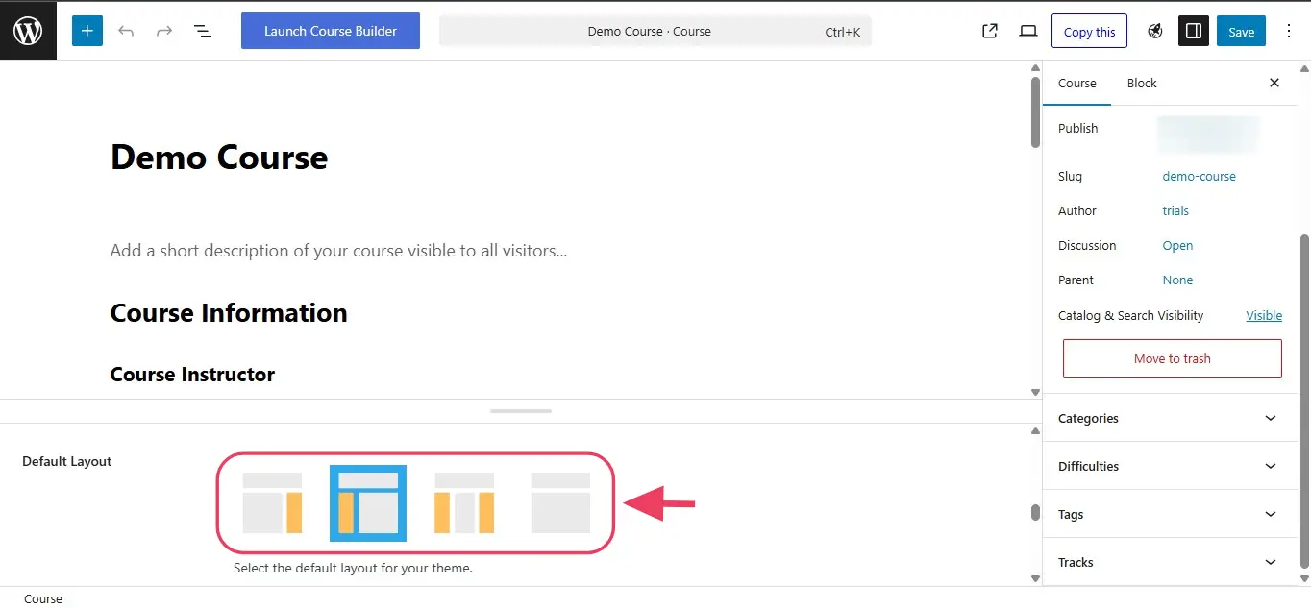Image resolution: width=1311 pixels, height=609 pixels.
Task: Switch to the Block tab
Action: tap(1142, 83)
